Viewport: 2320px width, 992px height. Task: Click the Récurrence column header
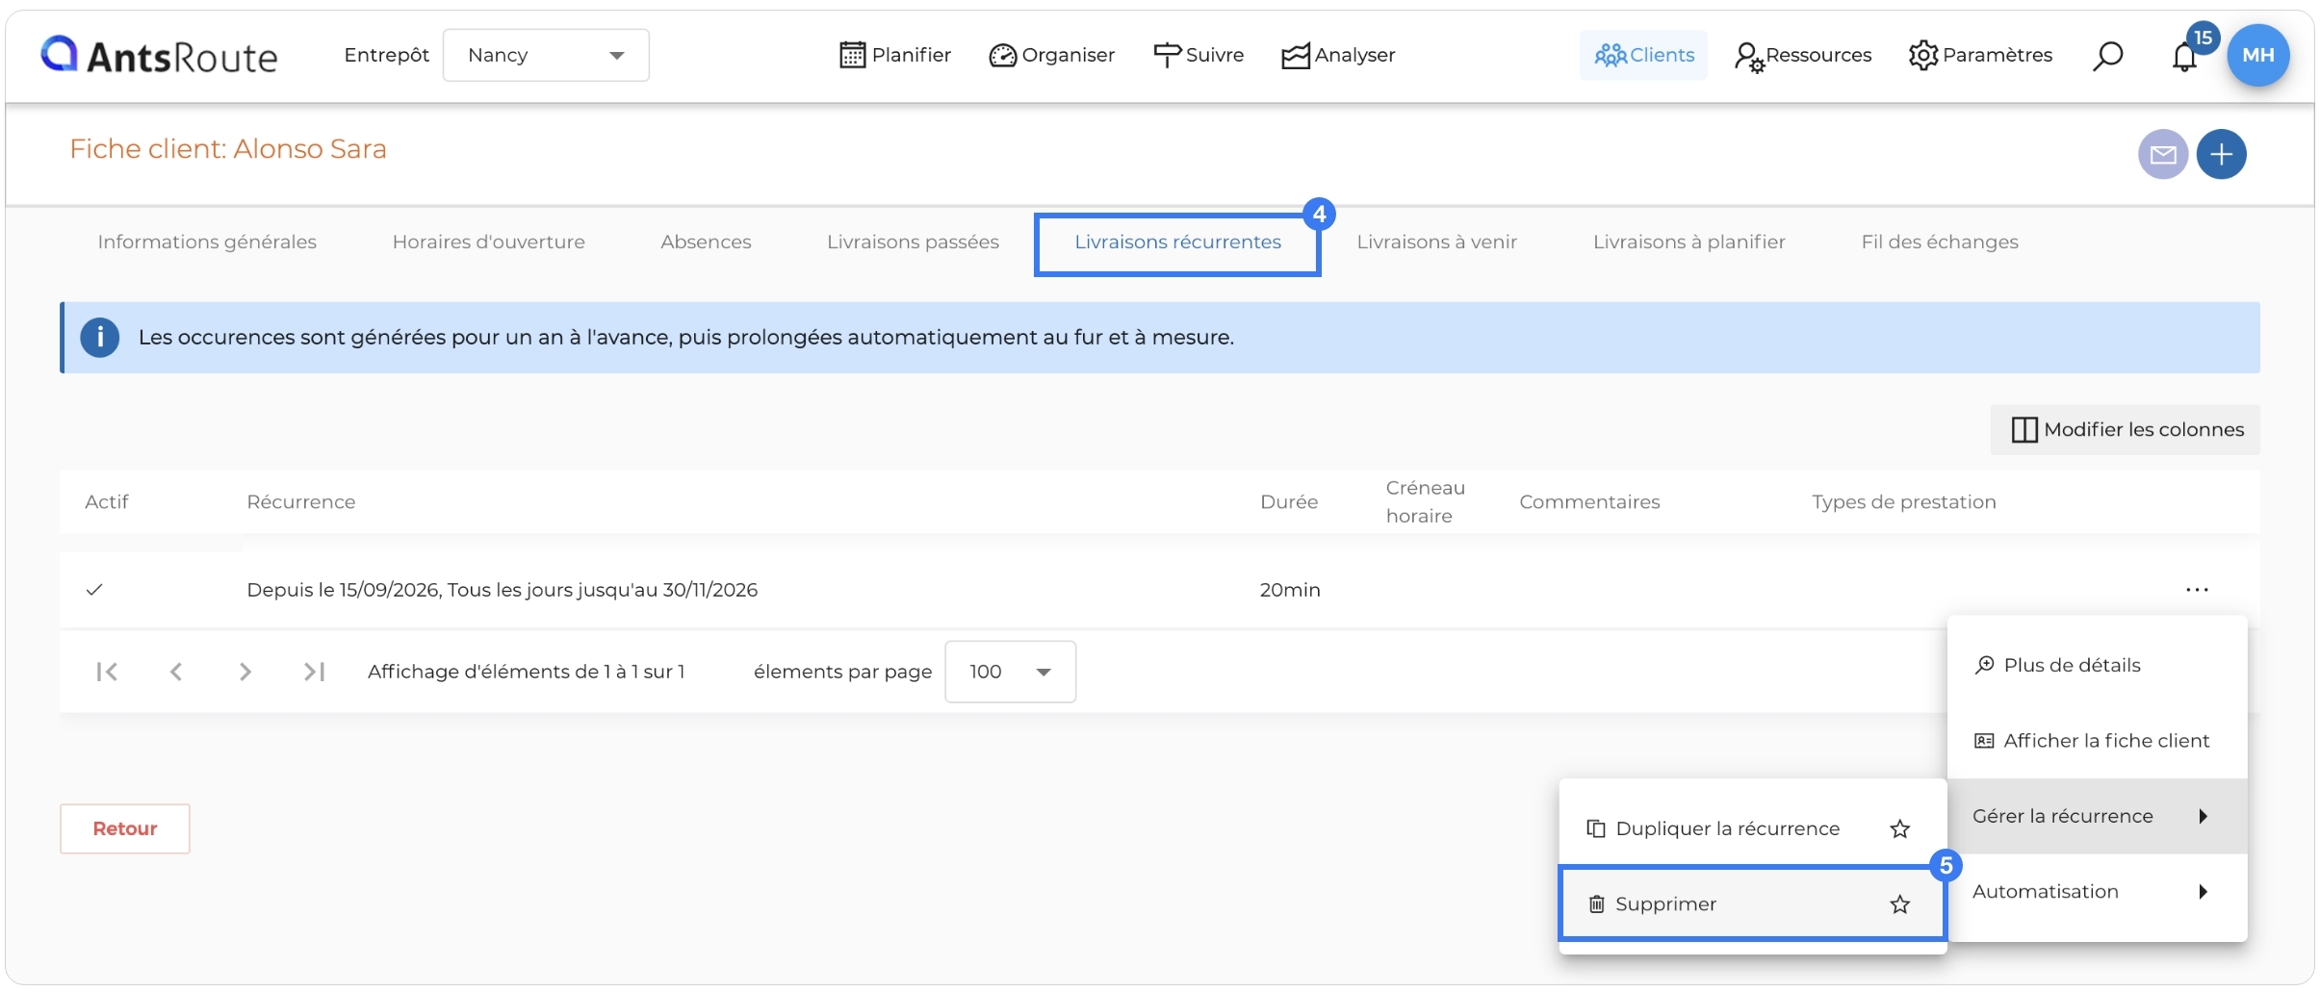pyautogui.click(x=301, y=501)
